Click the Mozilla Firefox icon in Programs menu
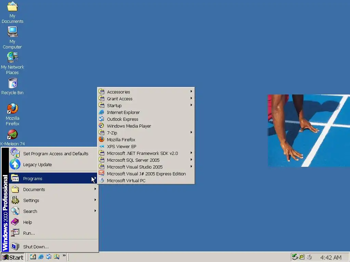Image resolution: width=350 pixels, height=262 pixels. (102, 140)
